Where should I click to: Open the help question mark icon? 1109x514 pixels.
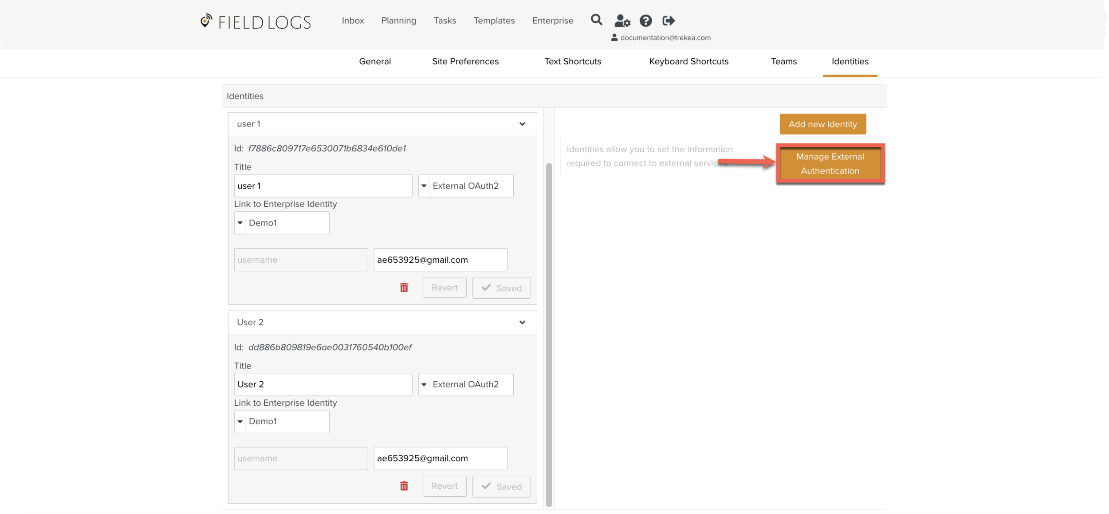click(x=645, y=20)
